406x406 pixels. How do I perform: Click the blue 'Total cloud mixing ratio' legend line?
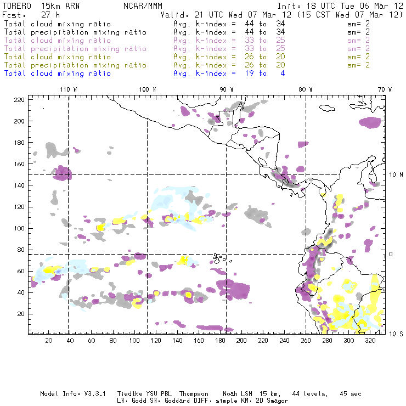click(58, 74)
